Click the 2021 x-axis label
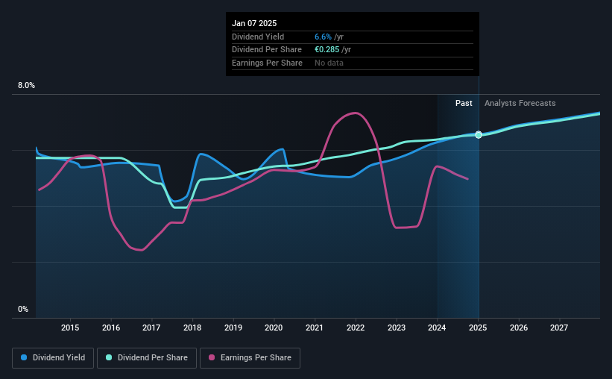The width and height of the screenshot is (612, 379). pos(315,328)
